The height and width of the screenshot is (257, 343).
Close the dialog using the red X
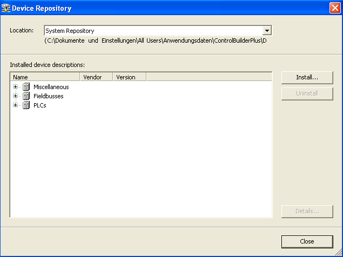(334, 8)
